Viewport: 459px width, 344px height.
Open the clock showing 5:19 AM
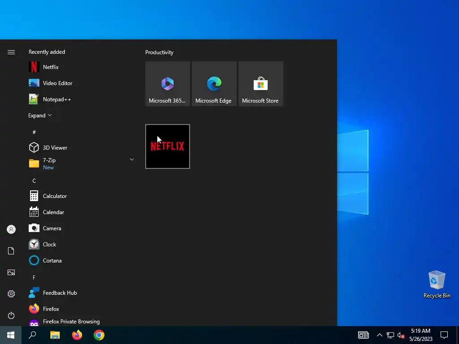[420, 335]
